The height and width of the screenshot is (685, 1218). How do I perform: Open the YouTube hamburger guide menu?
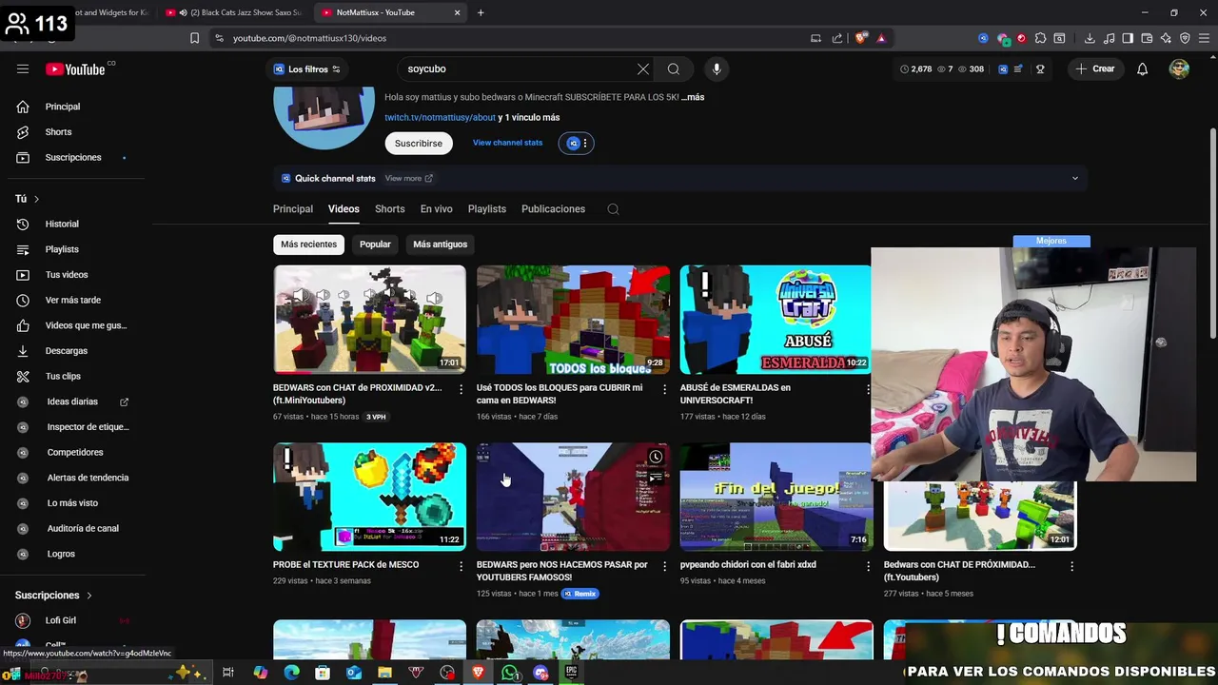pos(23,68)
